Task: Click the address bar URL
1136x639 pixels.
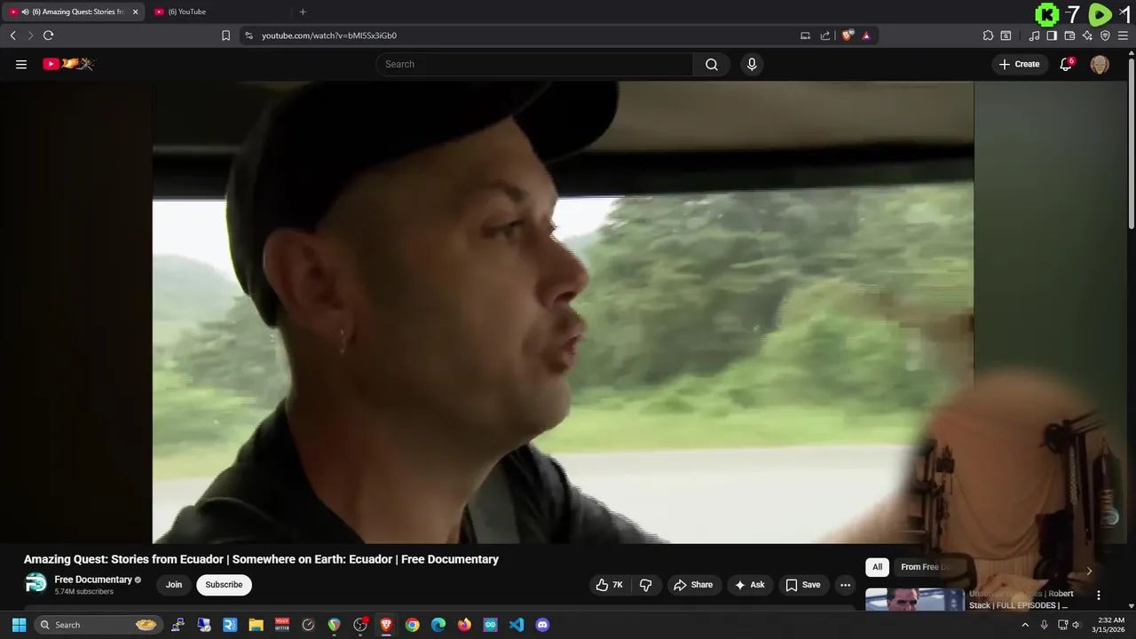Action: [x=329, y=35]
